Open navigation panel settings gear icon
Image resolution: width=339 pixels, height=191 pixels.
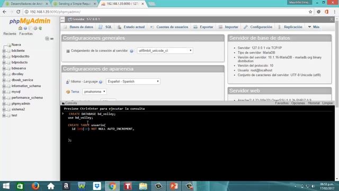pyautogui.click(x=35, y=28)
